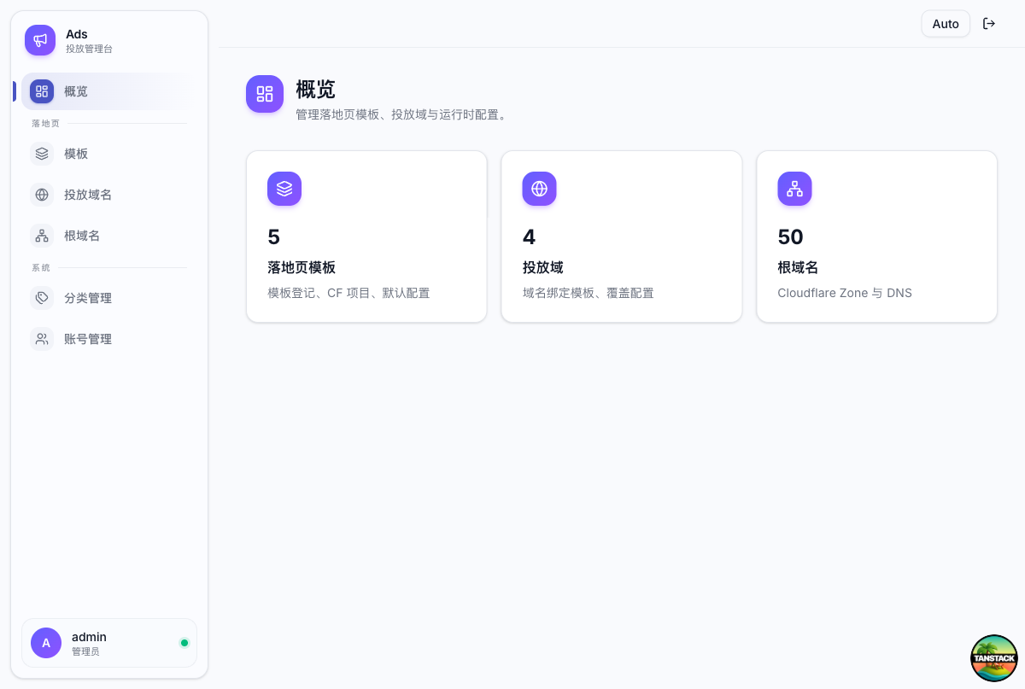Select 分类管理 in the sidebar
Viewport: 1025px width, 689px height.
[x=103, y=298]
